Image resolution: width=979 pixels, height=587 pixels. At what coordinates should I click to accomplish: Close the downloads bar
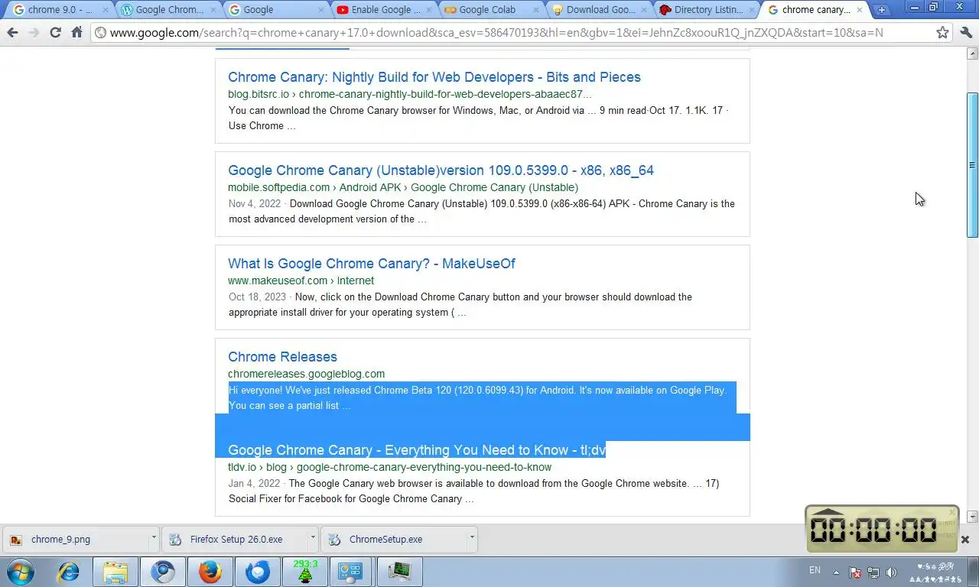[x=965, y=540]
